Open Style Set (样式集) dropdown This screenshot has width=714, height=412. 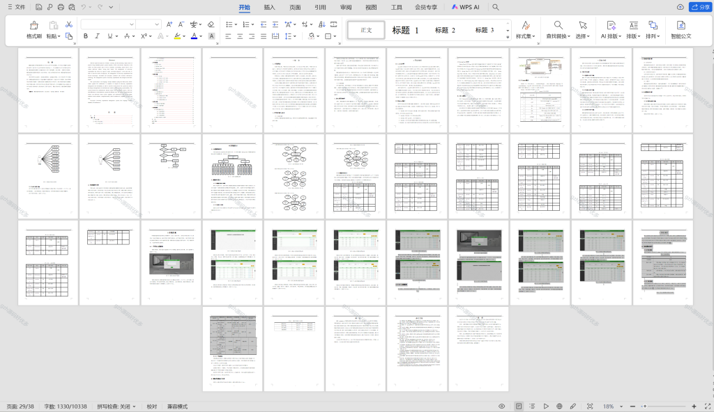pos(526,30)
